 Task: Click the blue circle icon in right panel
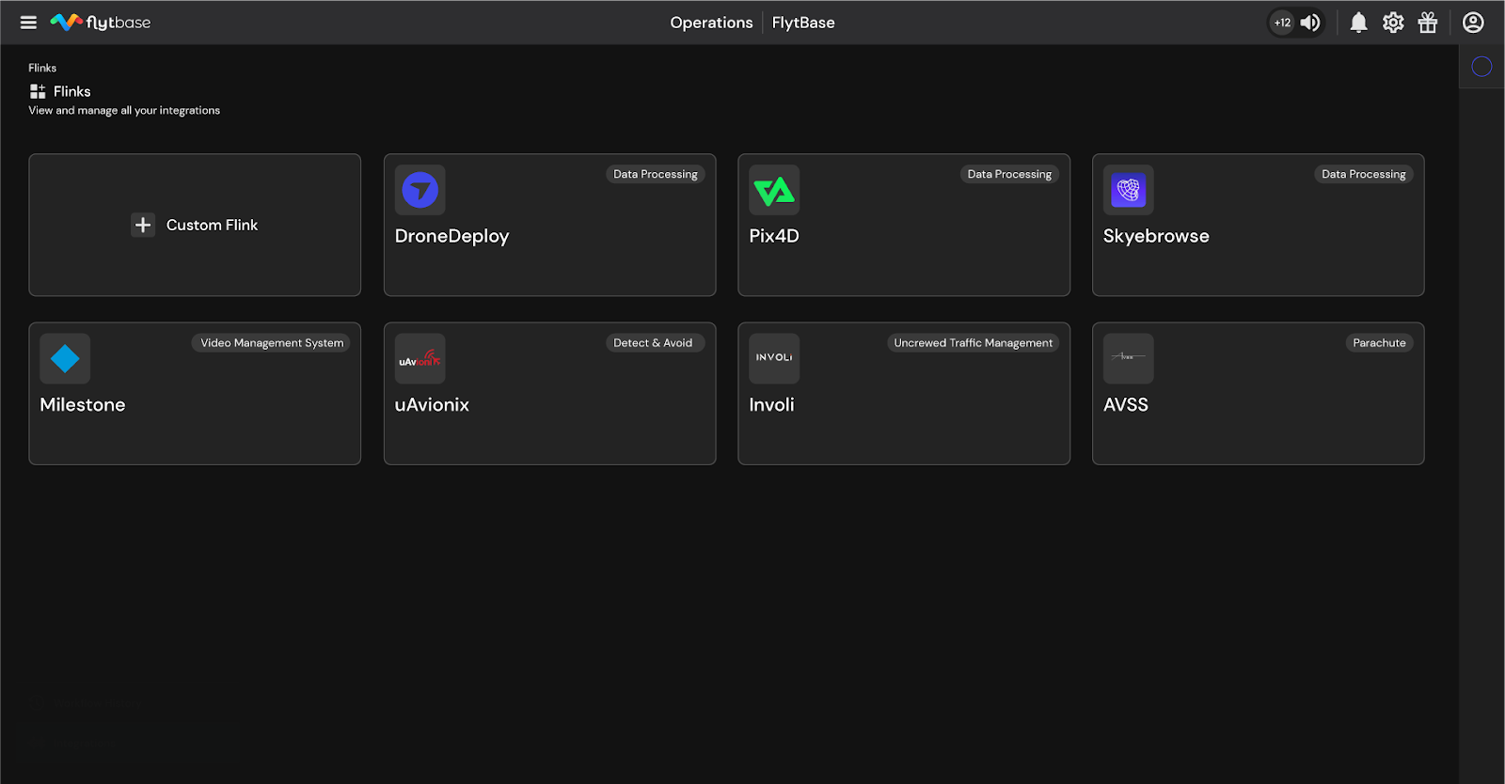(x=1481, y=67)
